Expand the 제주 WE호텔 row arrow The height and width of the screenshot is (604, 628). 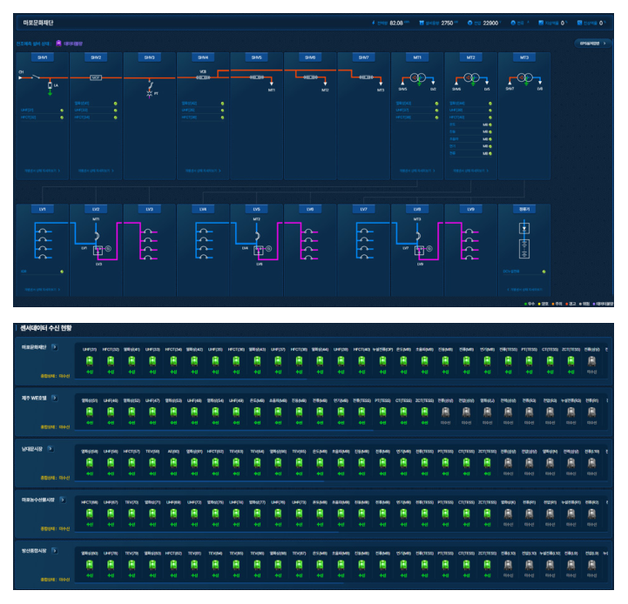pos(55,398)
